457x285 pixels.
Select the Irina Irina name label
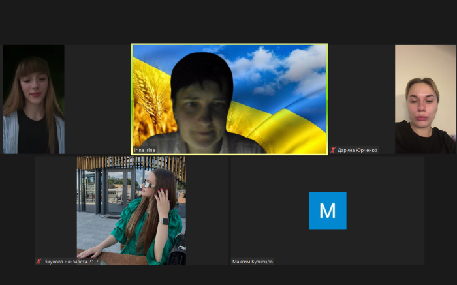(145, 150)
